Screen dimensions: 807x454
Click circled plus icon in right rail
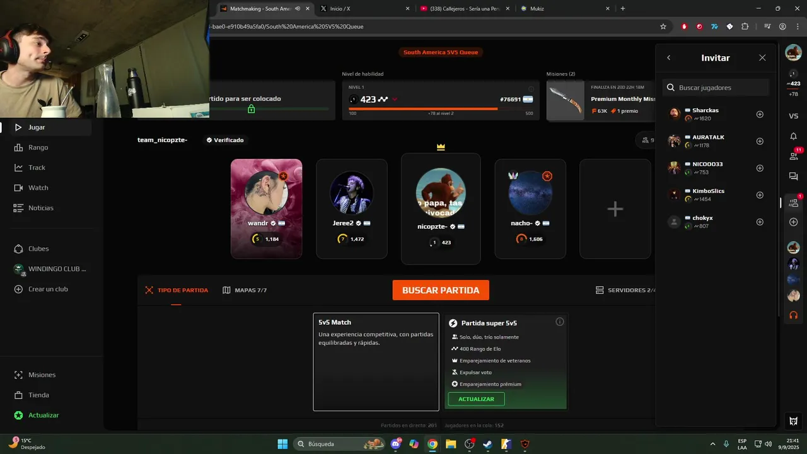point(794,222)
